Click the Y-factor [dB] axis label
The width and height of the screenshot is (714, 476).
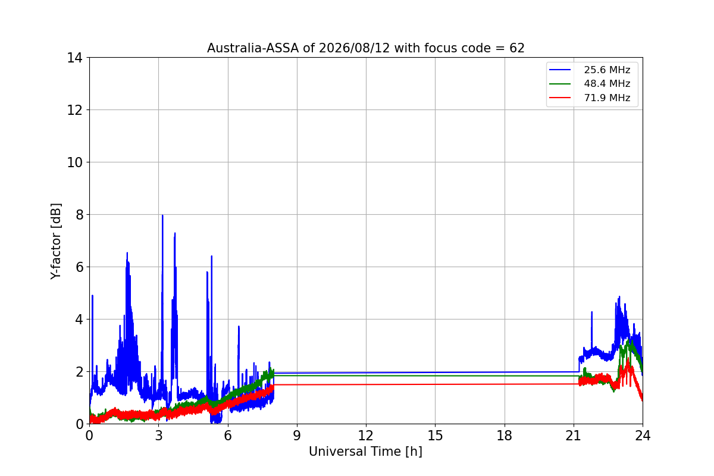coord(56,241)
